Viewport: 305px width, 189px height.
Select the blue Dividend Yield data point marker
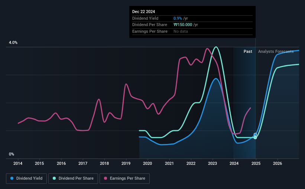point(255,134)
